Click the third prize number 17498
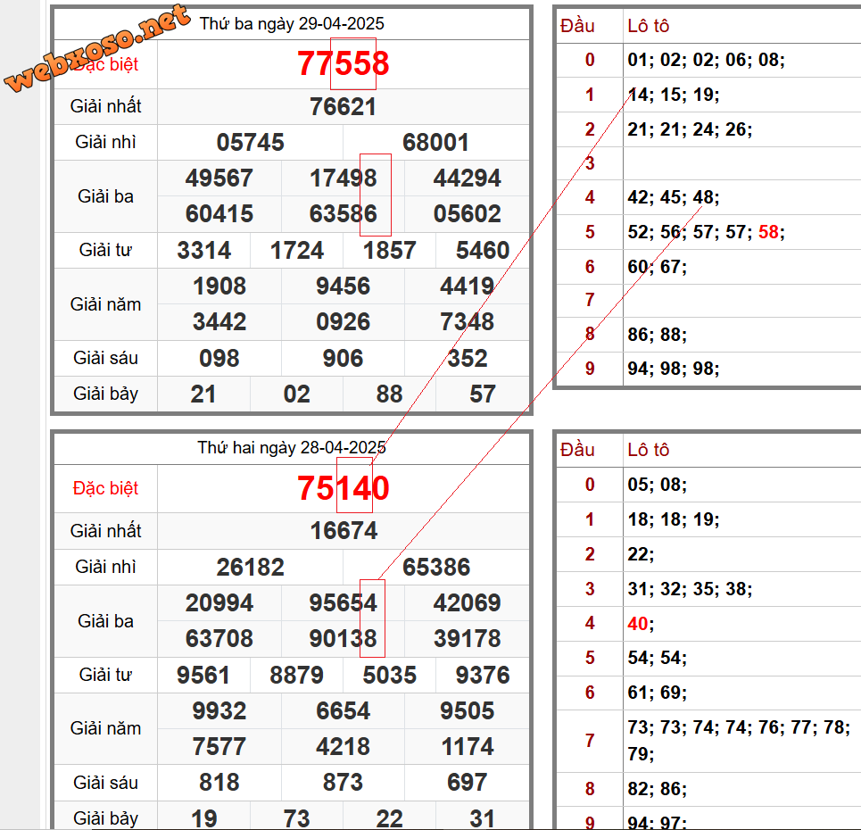861x830 pixels. coord(344,178)
